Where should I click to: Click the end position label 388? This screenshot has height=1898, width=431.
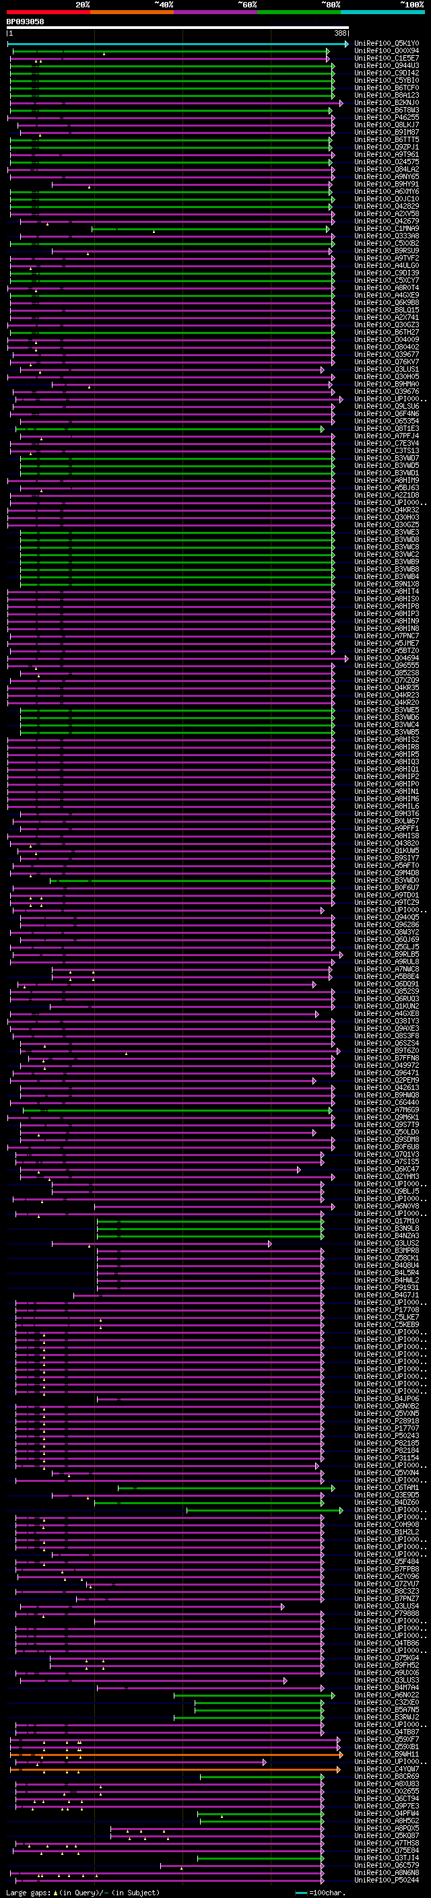340,33
